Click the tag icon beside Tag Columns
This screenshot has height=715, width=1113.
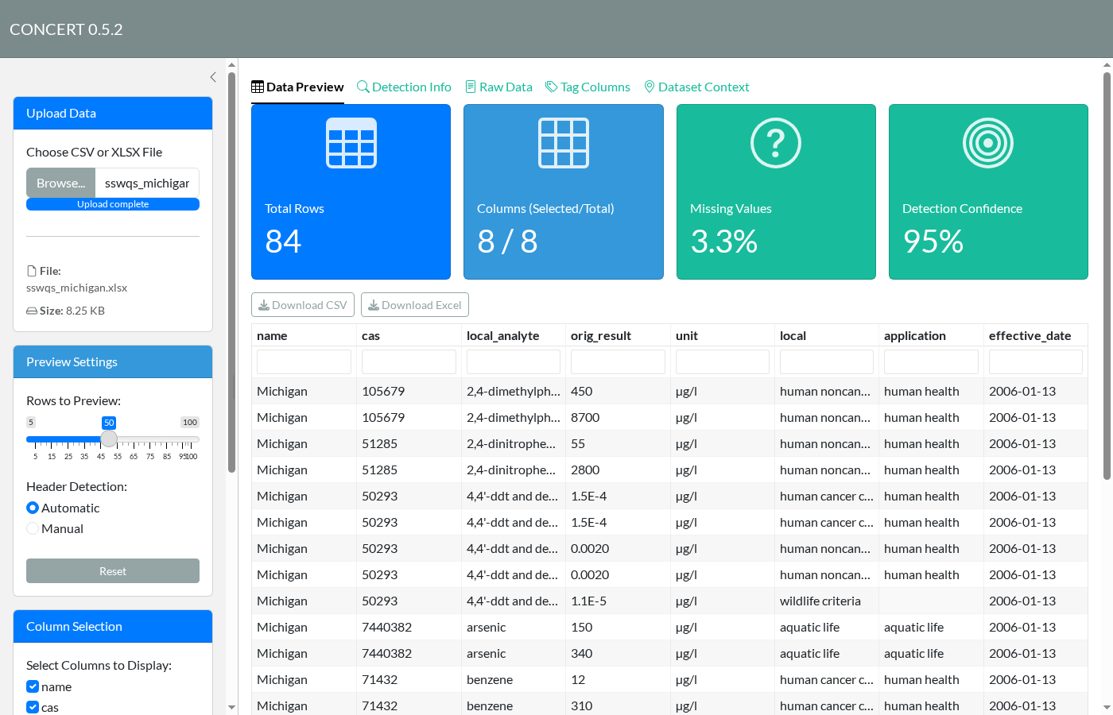552,87
